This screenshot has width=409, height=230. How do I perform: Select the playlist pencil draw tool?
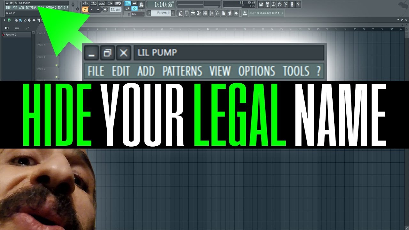16,20
